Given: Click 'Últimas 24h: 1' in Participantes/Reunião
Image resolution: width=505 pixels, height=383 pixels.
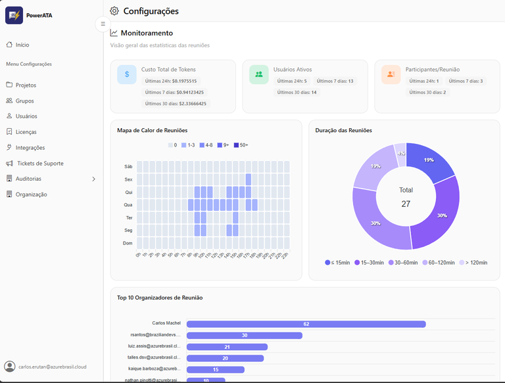Looking at the screenshot, I should click(x=424, y=81).
